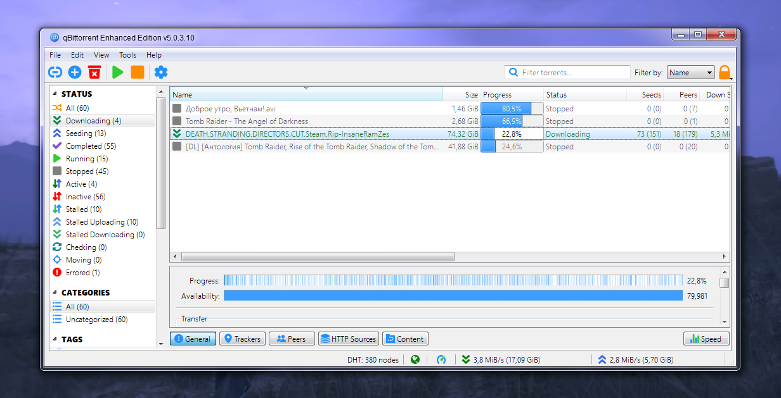Click the torrent list horizontal scrollbar

coord(318,257)
